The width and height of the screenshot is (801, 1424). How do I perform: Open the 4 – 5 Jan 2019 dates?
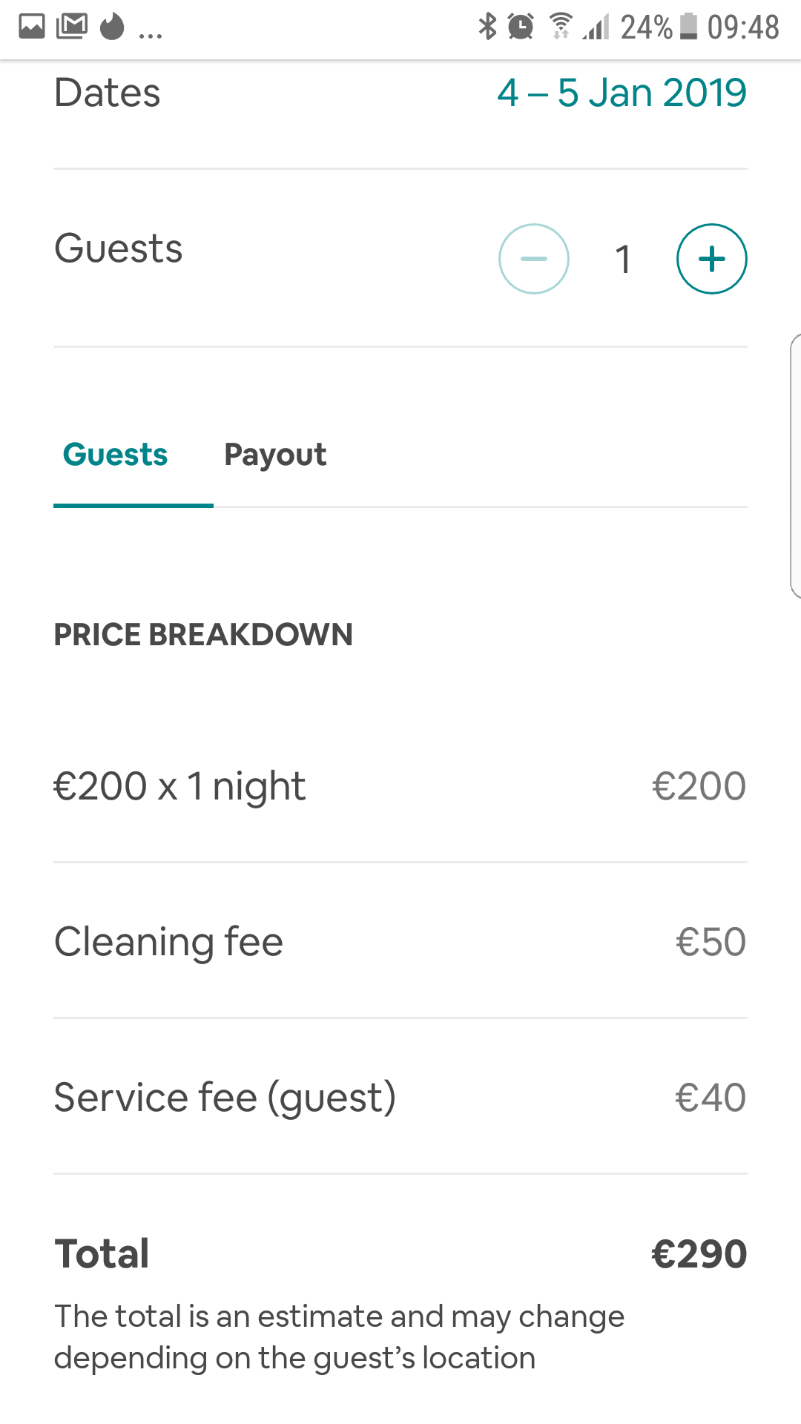[622, 93]
